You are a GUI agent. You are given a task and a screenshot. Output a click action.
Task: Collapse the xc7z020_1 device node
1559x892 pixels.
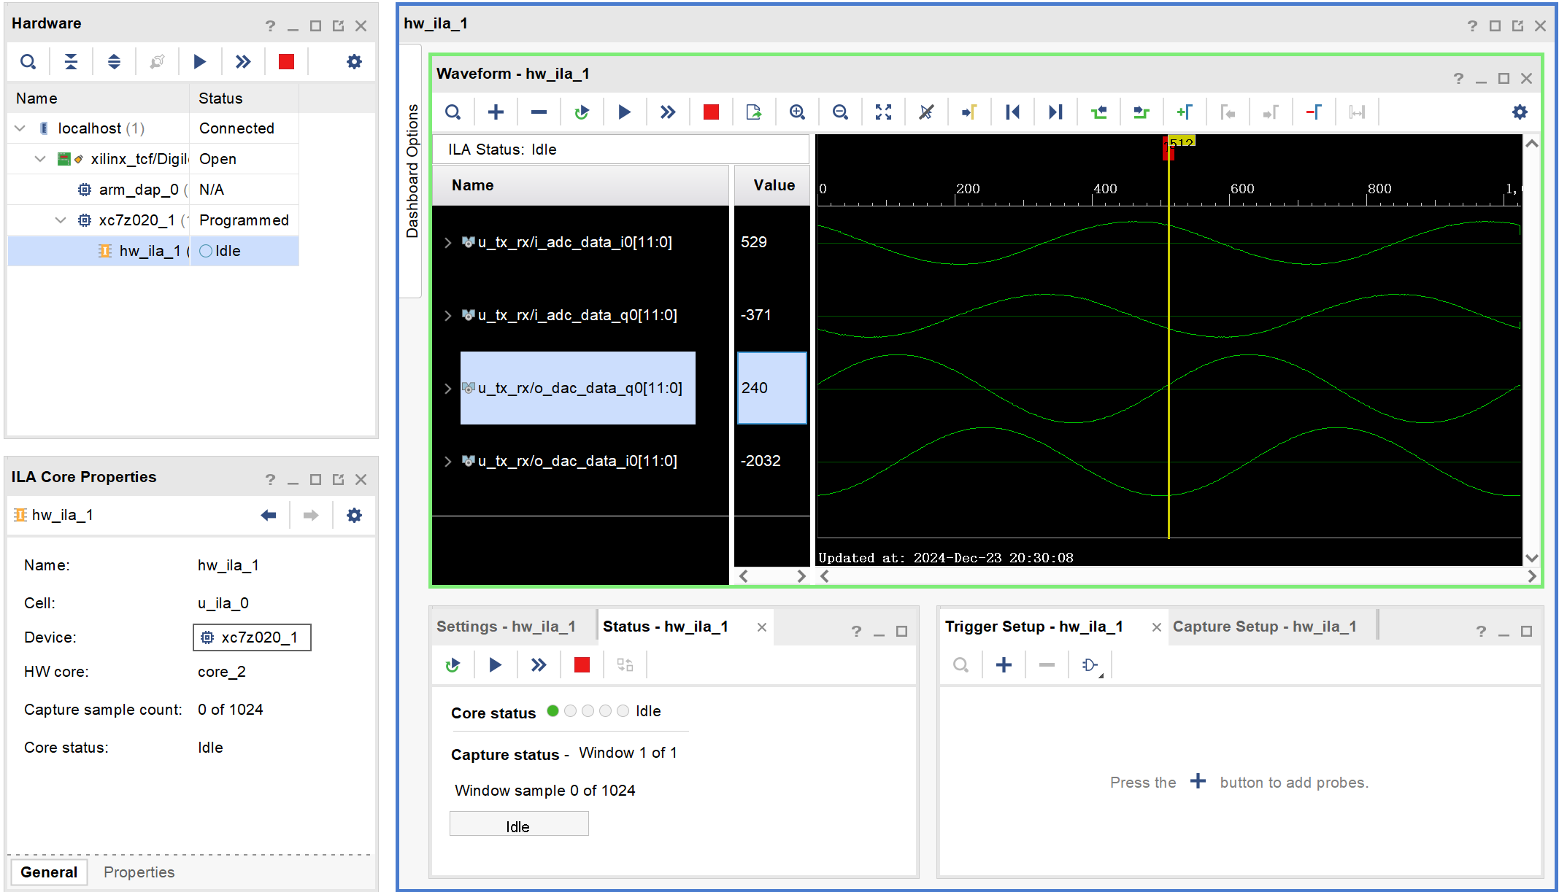[x=61, y=220]
